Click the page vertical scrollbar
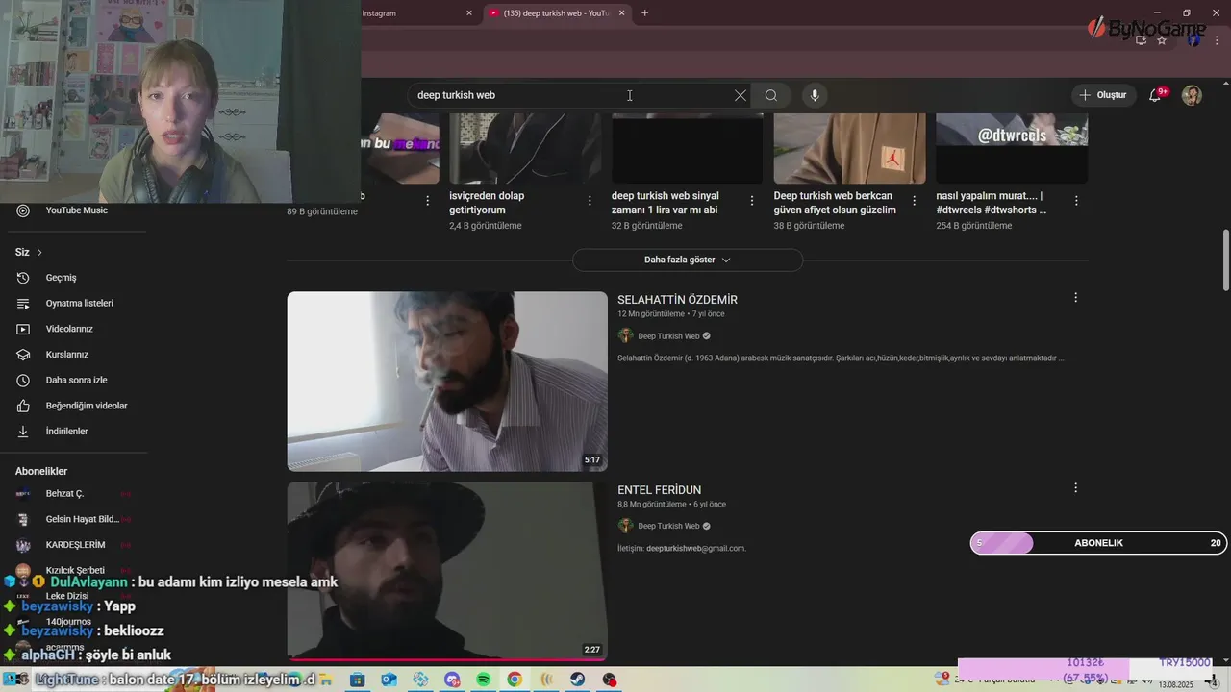The width and height of the screenshot is (1231, 692). point(1225,259)
